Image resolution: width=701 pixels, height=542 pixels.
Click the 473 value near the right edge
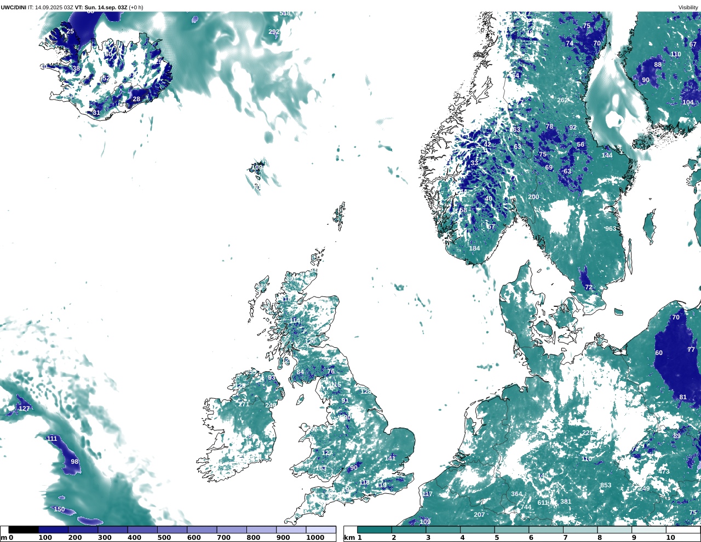(664, 471)
